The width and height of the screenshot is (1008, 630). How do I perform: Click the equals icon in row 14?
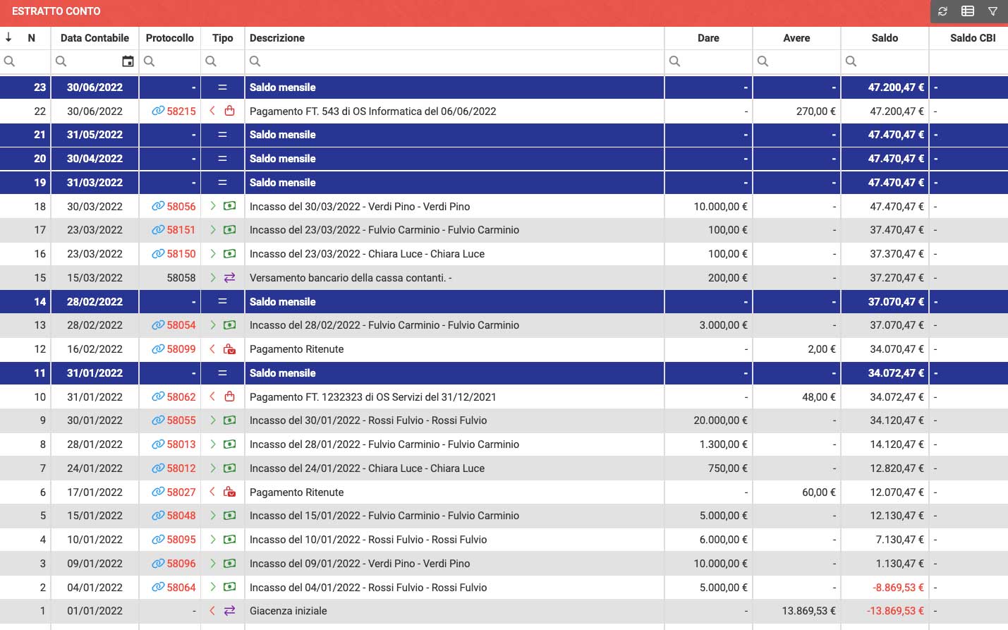(222, 301)
